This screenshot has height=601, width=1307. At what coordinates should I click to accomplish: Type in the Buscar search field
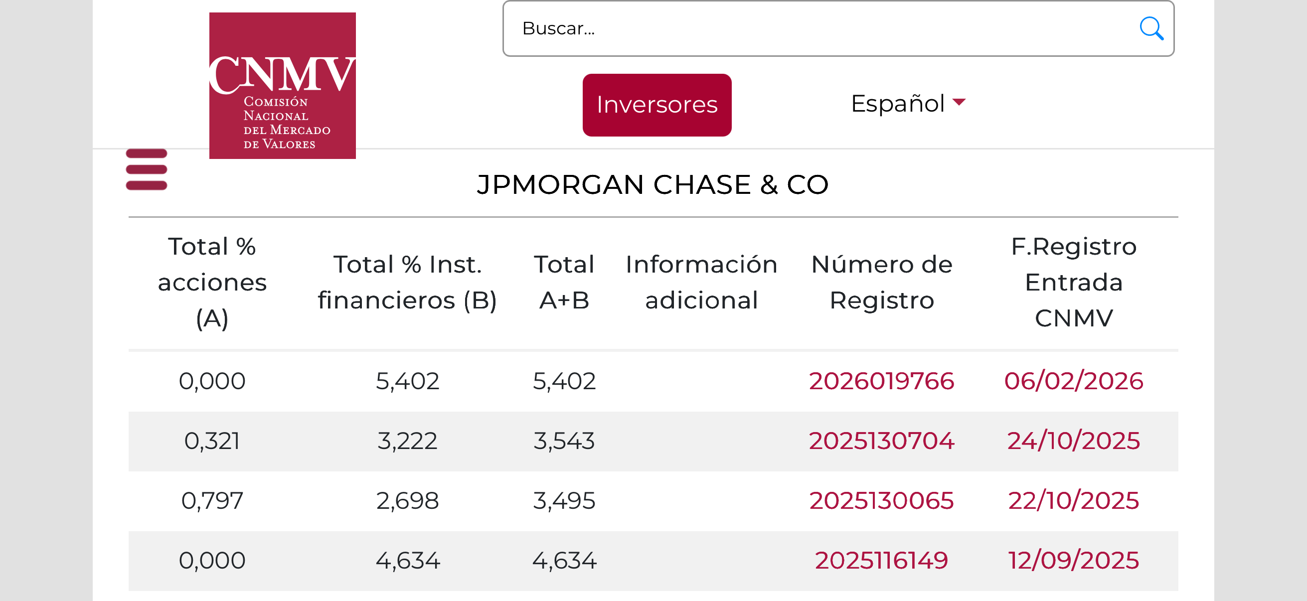click(x=812, y=28)
